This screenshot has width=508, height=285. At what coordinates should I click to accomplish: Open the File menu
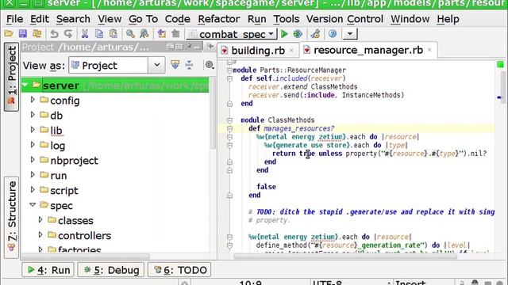coord(15,19)
